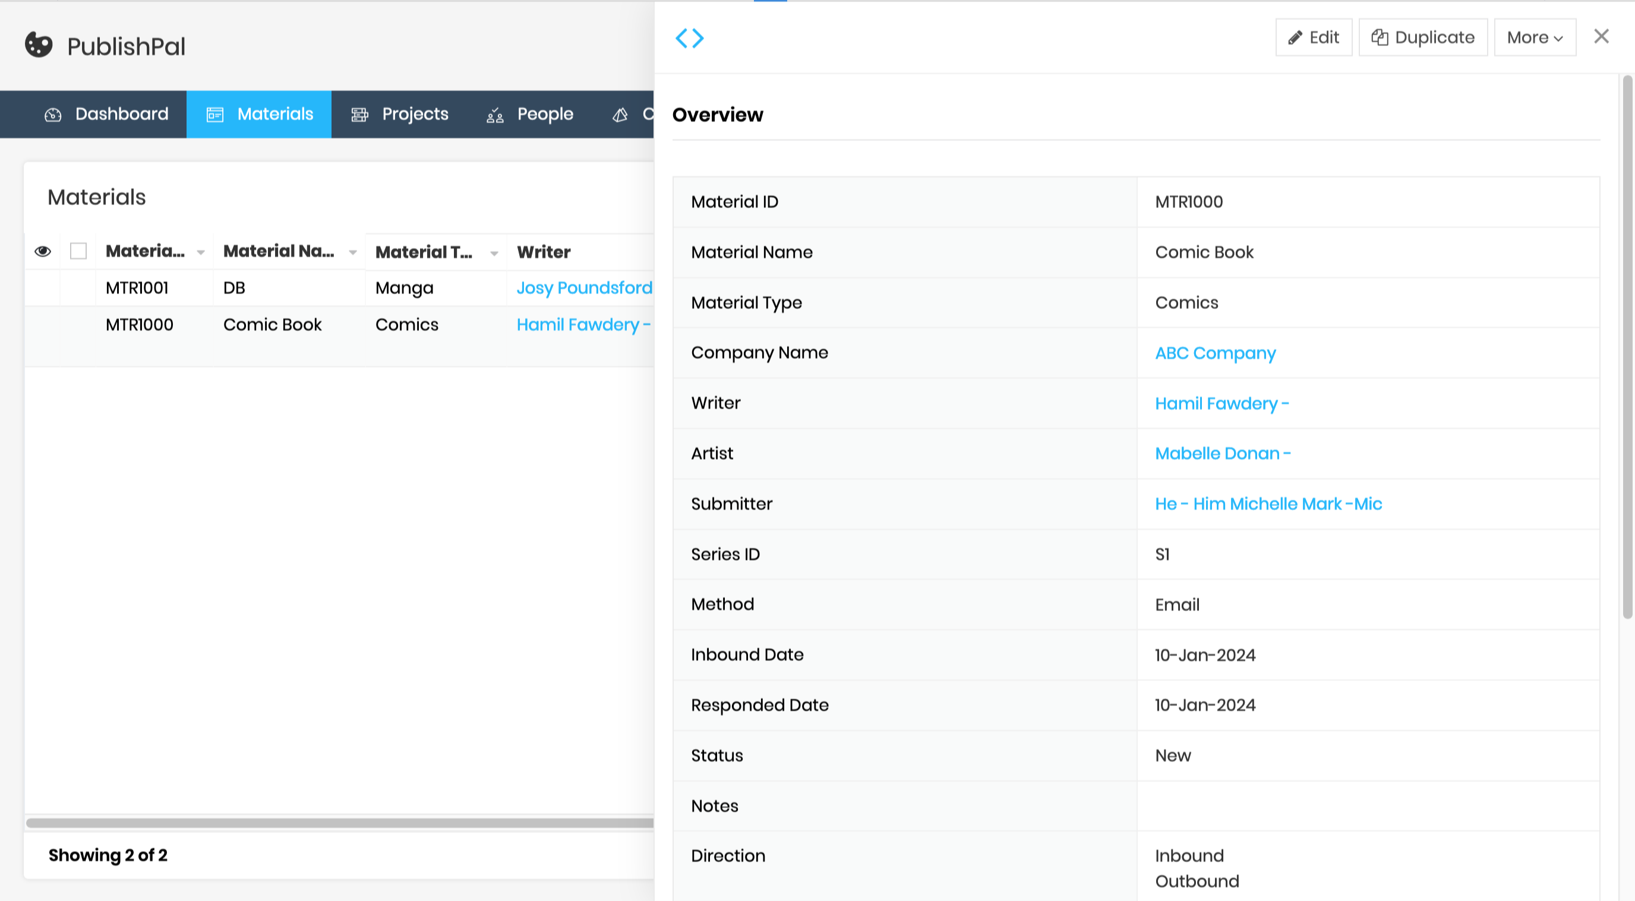Open Material Name column sort dropdown
This screenshot has height=901, width=1635.
pyautogui.click(x=353, y=252)
